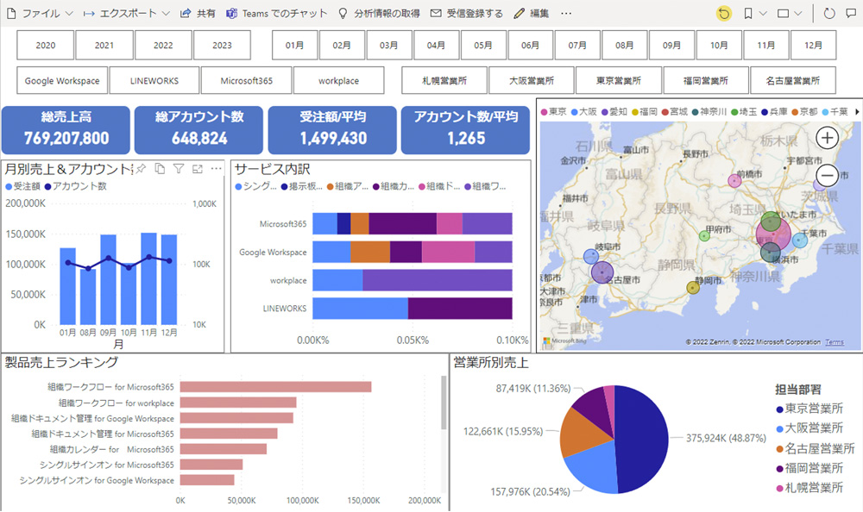Filter by Google Workspace slicer
The width and height of the screenshot is (863, 512).
tap(62, 81)
